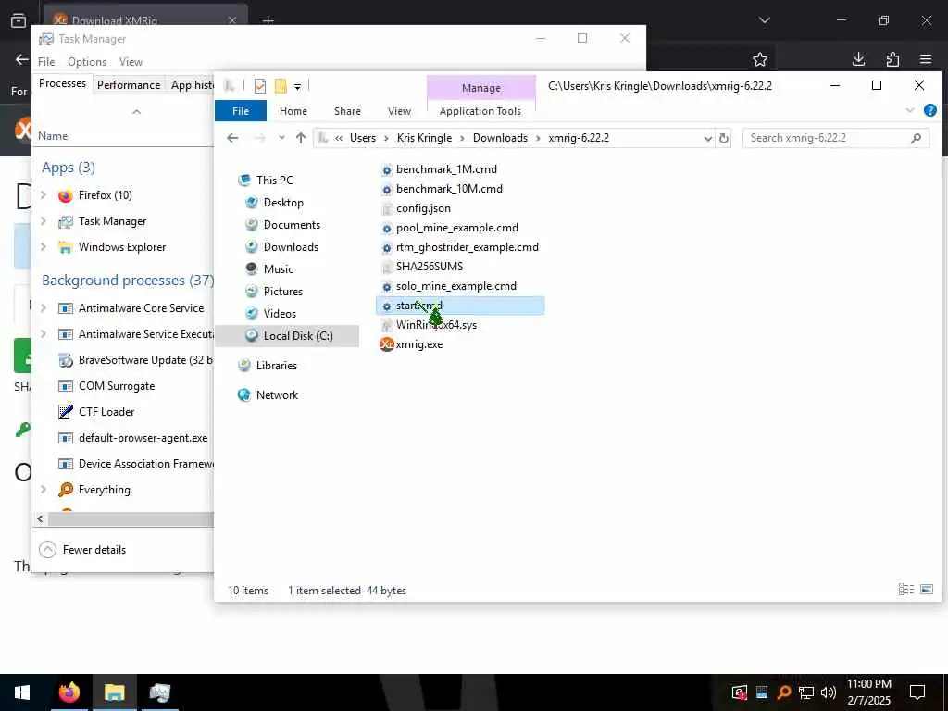Screen dimensions: 948x711
Task: Open Firefox extensions puzzle icon
Action: pos(892,59)
